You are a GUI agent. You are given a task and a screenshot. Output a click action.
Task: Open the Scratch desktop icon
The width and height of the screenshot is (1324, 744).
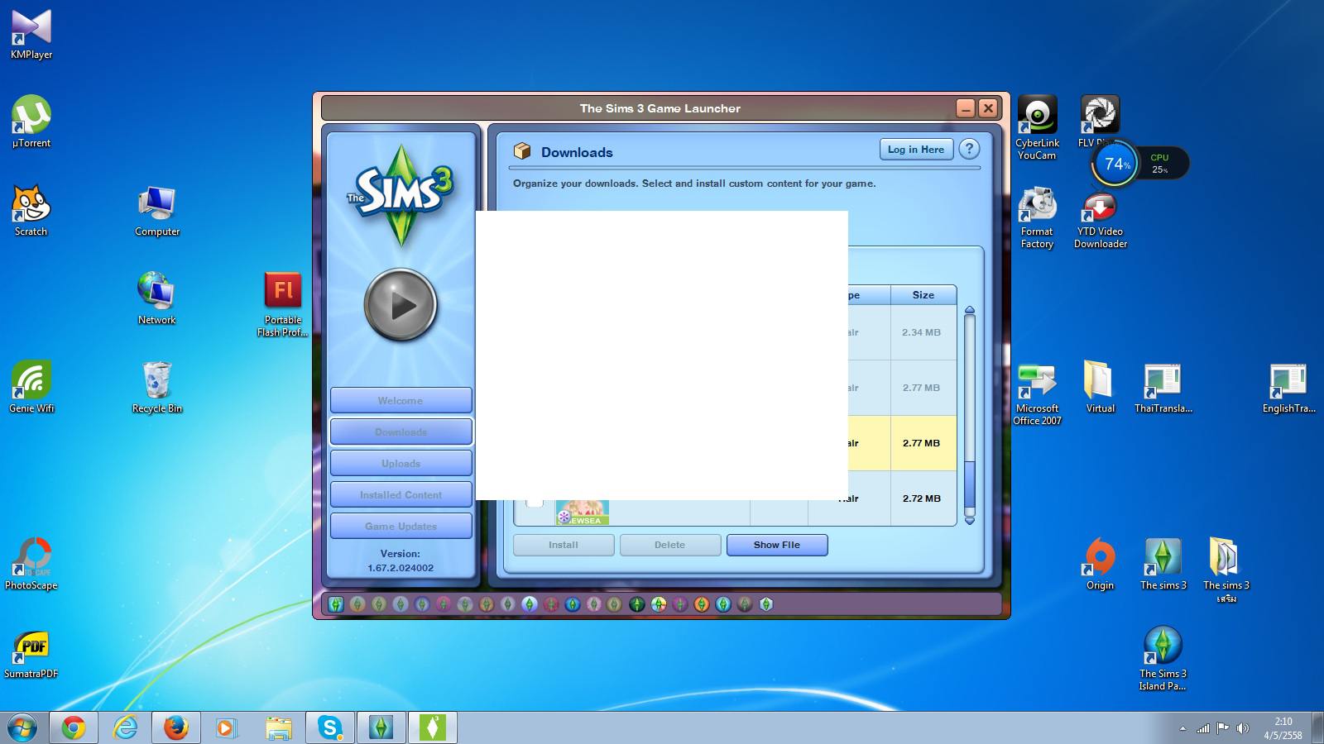[x=31, y=211]
